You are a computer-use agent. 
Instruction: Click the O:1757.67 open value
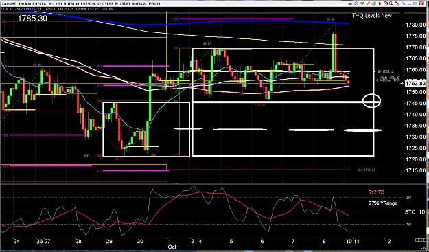(105, 4)
